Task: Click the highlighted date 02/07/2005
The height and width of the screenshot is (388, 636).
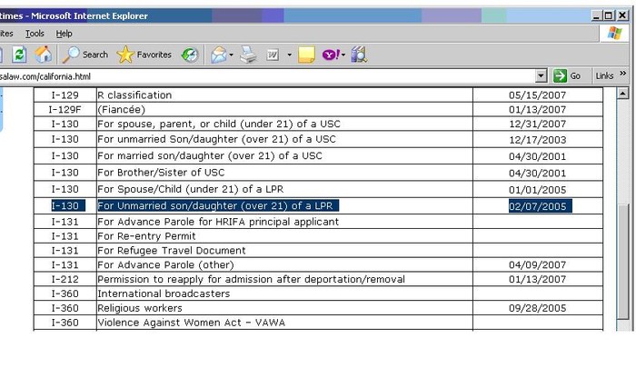Action: pos(540,206)
